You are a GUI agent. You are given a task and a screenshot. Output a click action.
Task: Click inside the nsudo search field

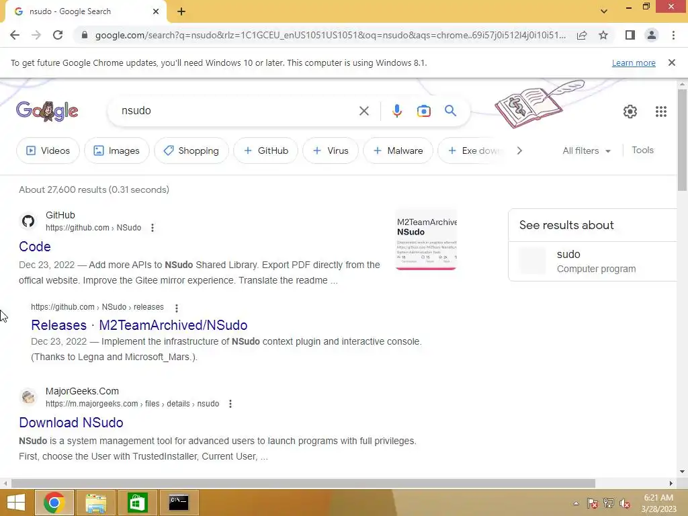click(237, 111)
